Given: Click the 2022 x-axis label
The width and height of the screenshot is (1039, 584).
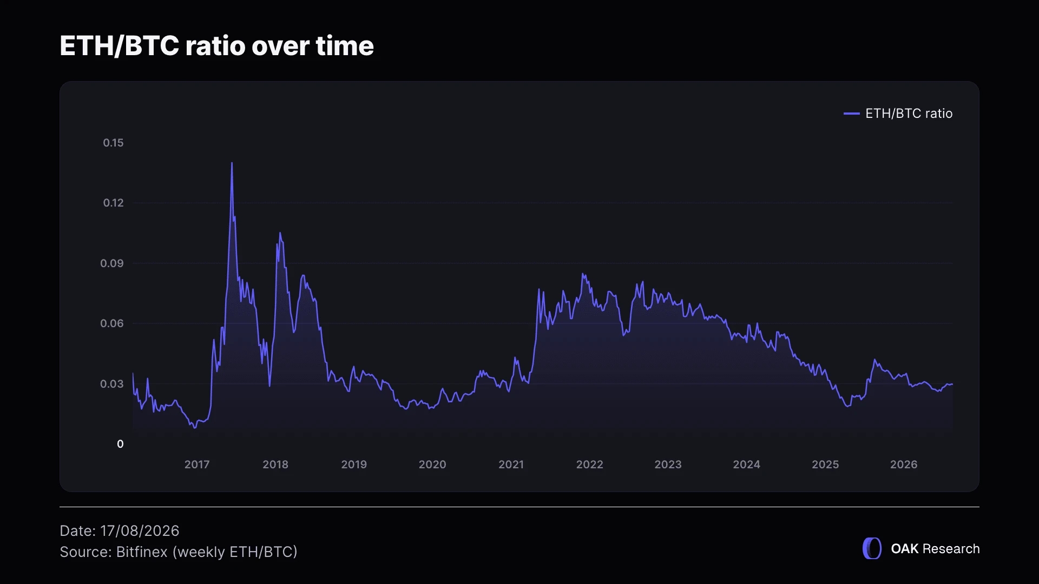Looking at the screenshot, I should coord(589,464).
